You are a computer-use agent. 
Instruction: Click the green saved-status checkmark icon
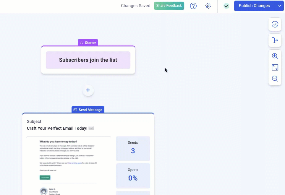pyautogui.click(x=226, y=6)
